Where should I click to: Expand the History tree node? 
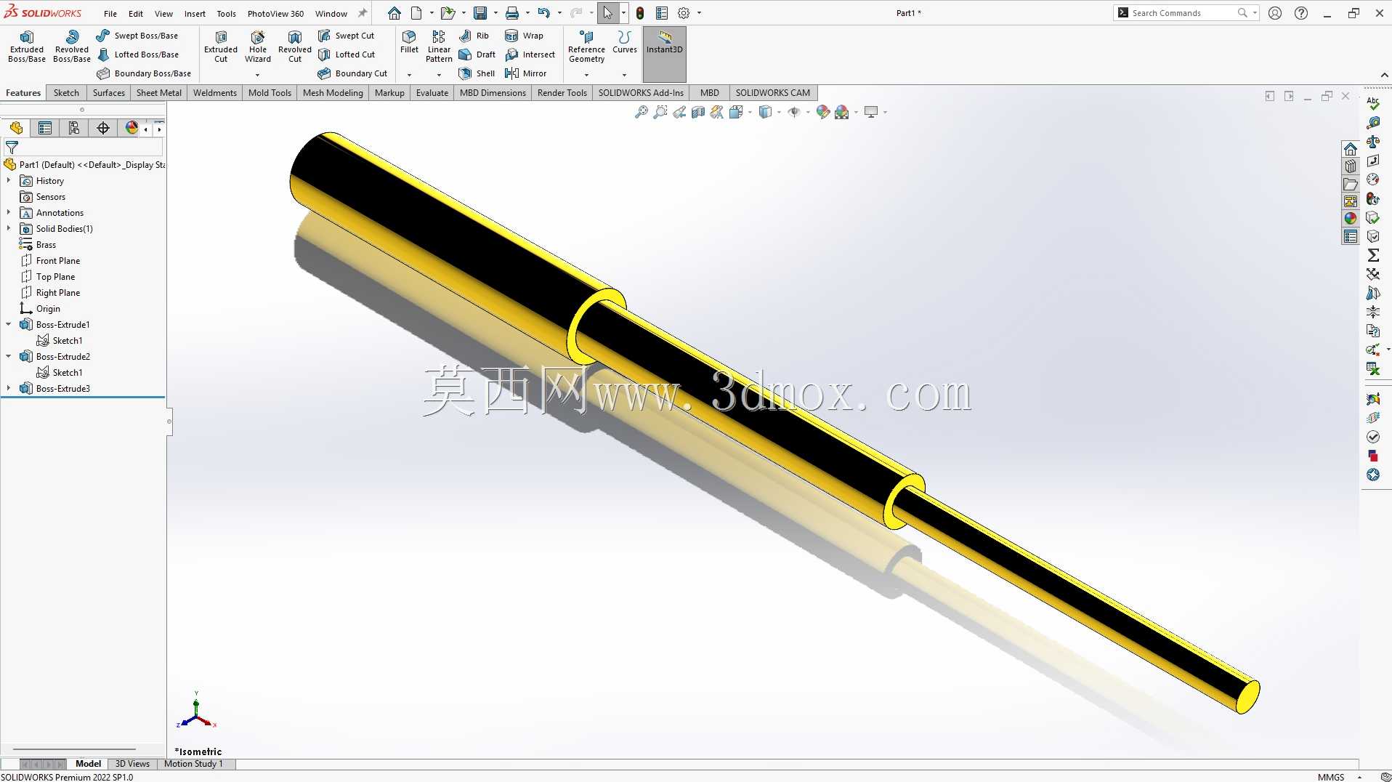coord(9,180)
